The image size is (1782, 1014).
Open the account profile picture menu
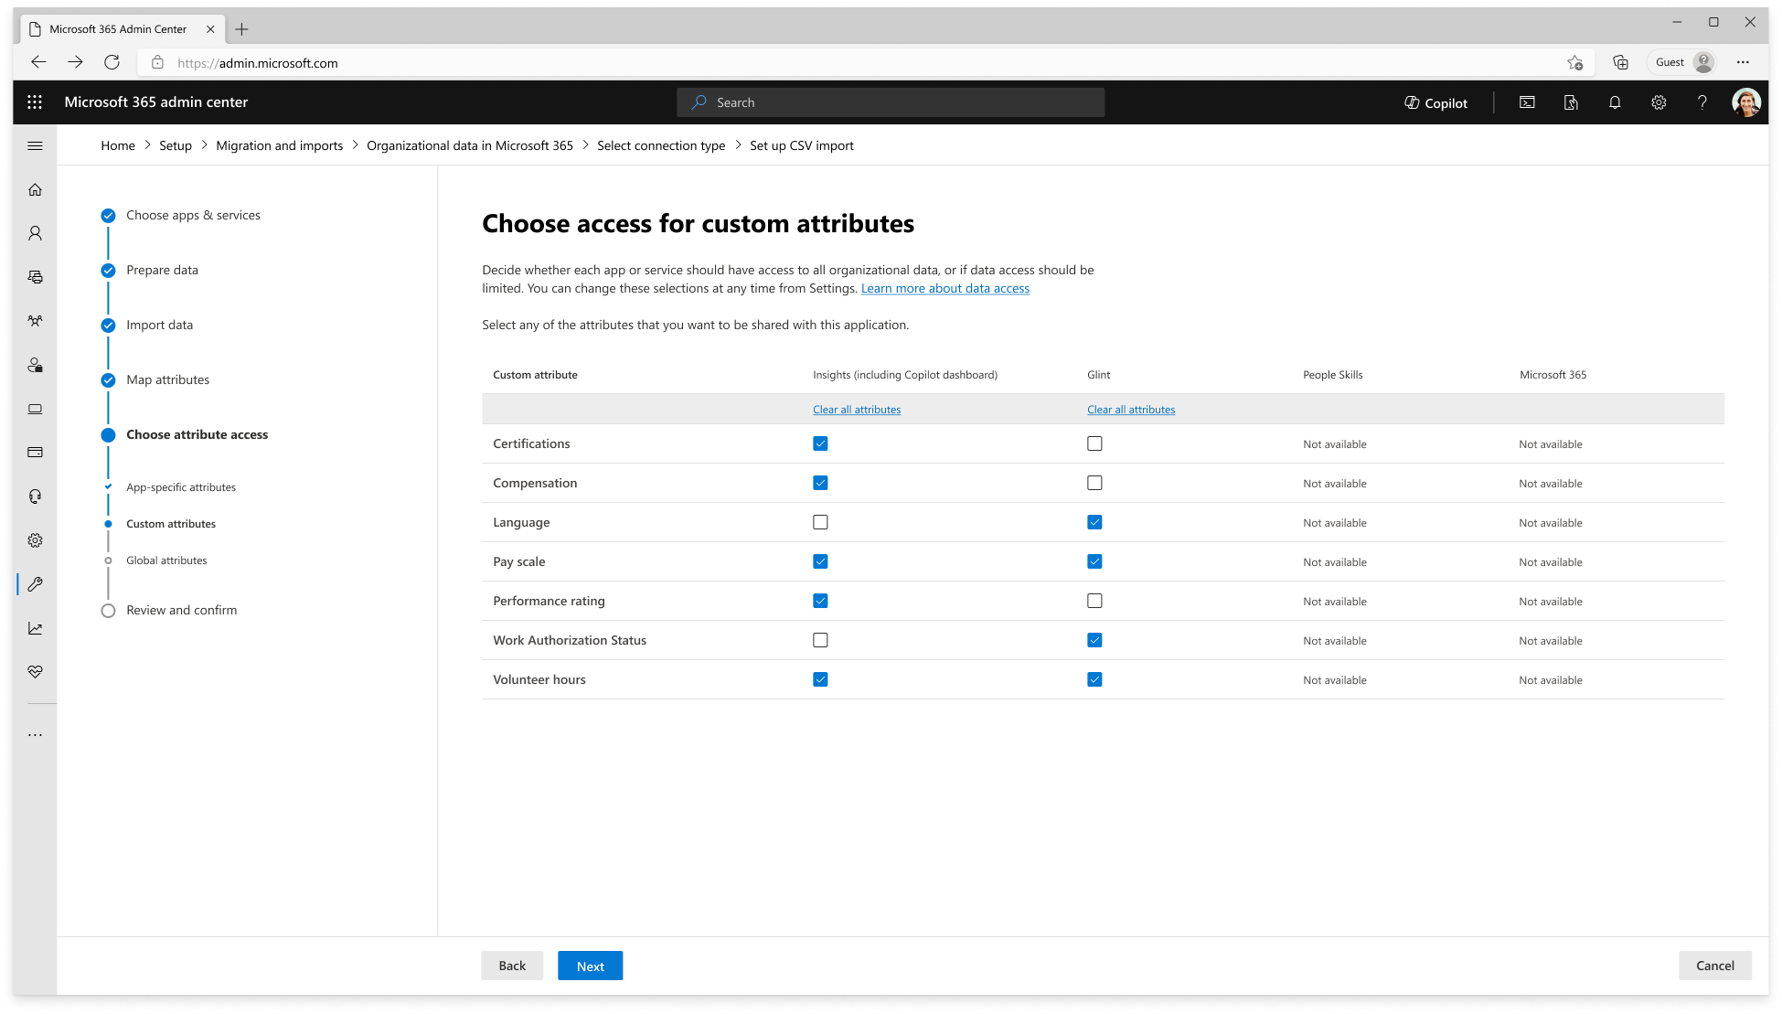click(x=1746, y=102)
